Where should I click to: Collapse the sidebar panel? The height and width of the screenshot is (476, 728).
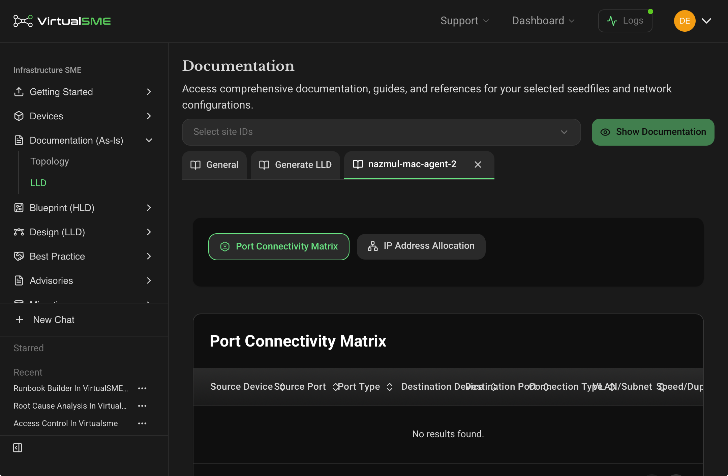[x=18, y=448]
